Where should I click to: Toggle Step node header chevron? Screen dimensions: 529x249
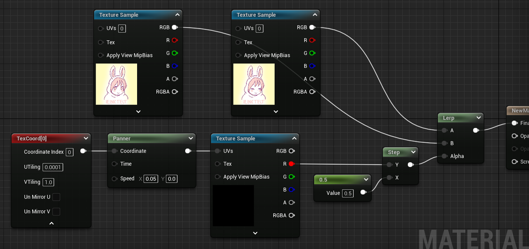[x=413, y=152]
